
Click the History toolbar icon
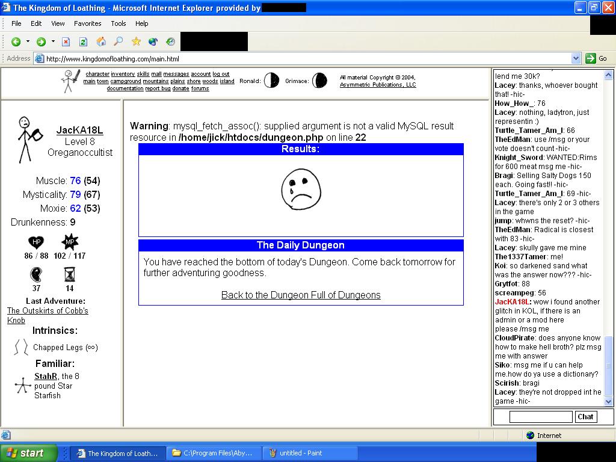(171, 42)
